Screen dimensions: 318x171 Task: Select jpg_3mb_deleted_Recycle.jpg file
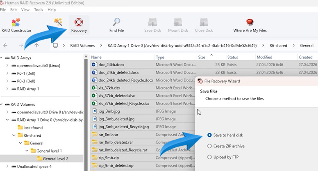[123, 127]
